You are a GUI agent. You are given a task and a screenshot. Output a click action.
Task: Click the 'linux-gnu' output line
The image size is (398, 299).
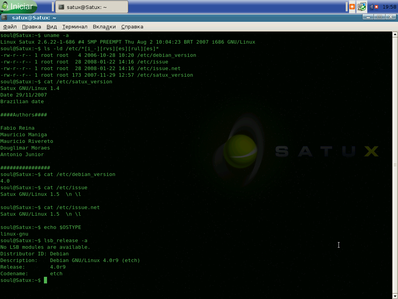pos(14,234)
